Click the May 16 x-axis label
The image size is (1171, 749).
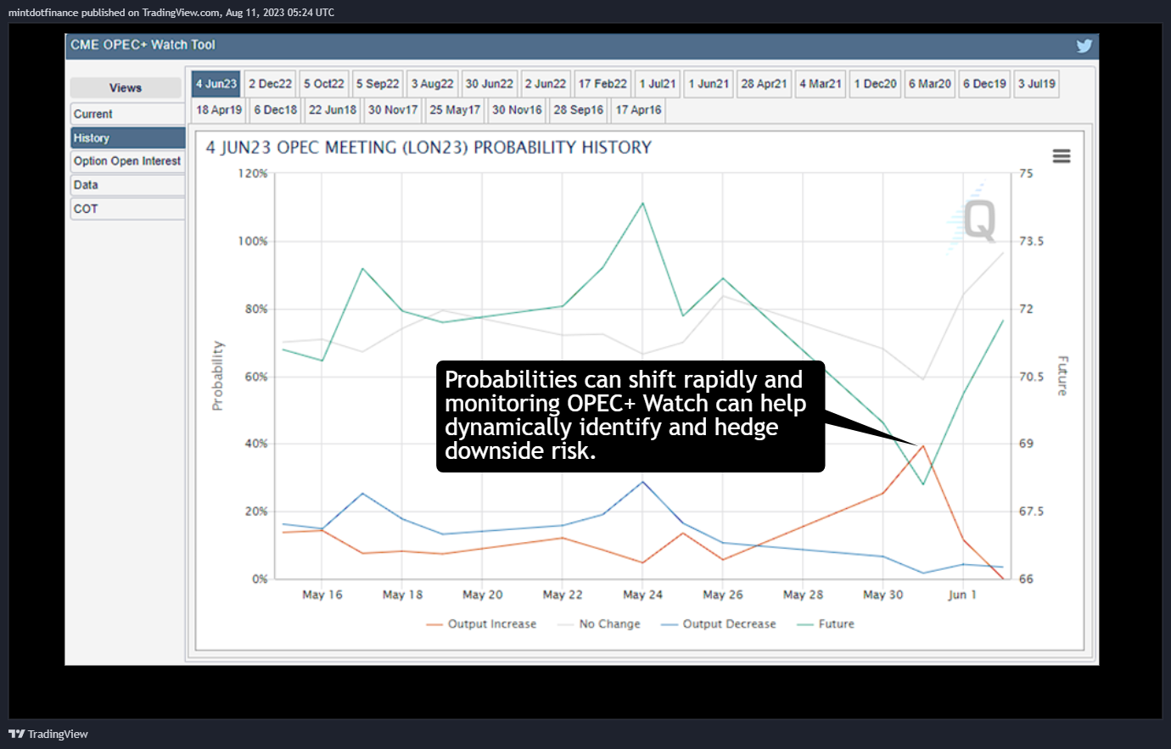click(322, 595)
